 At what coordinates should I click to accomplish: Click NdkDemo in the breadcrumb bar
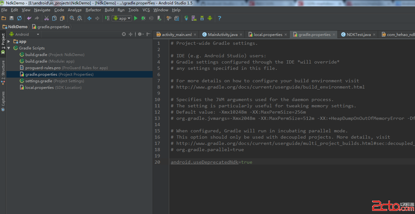[x=18, y=27]
